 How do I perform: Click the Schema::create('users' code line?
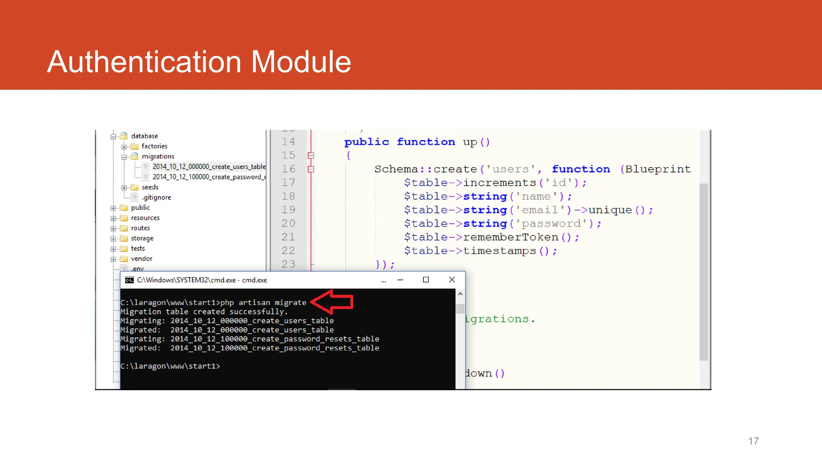533,169
